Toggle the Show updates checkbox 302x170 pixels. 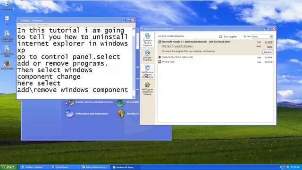220,36
